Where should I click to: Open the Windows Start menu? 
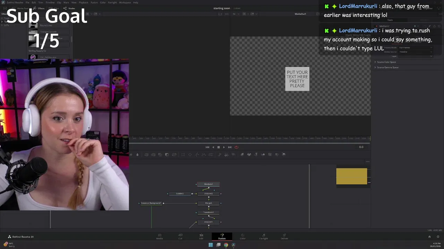(x=211, y=245)
